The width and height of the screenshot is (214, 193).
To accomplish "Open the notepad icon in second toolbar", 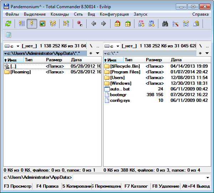I will [9, 35].
